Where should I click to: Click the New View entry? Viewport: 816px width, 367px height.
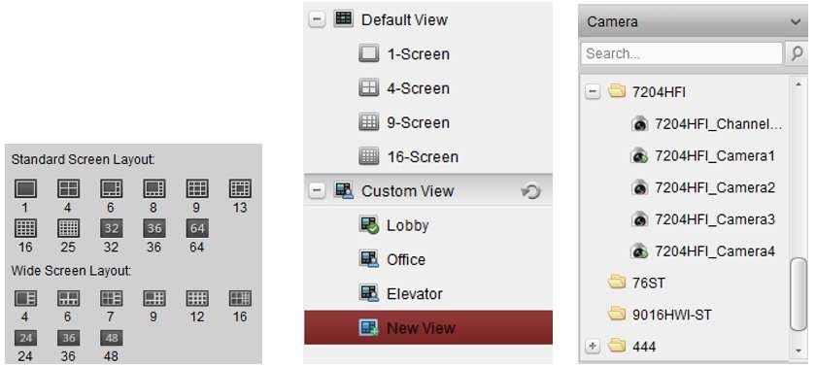(428, 327)
